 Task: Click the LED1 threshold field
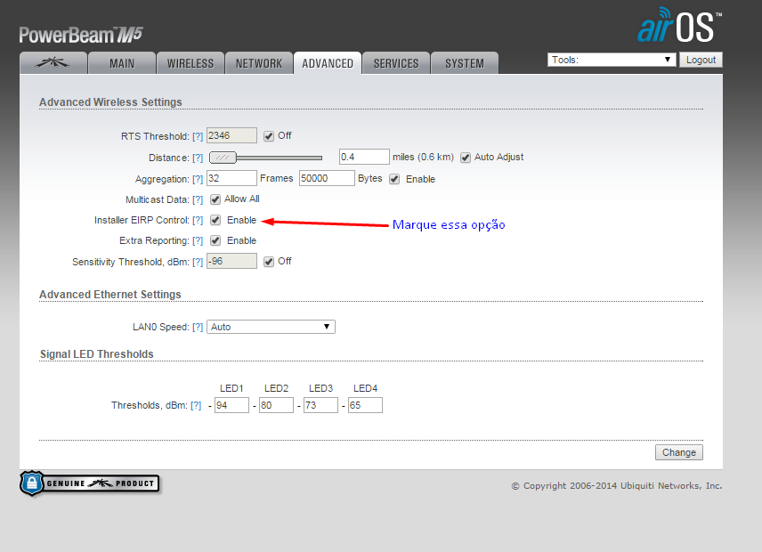pyautogui.click(x=231, y=405)
